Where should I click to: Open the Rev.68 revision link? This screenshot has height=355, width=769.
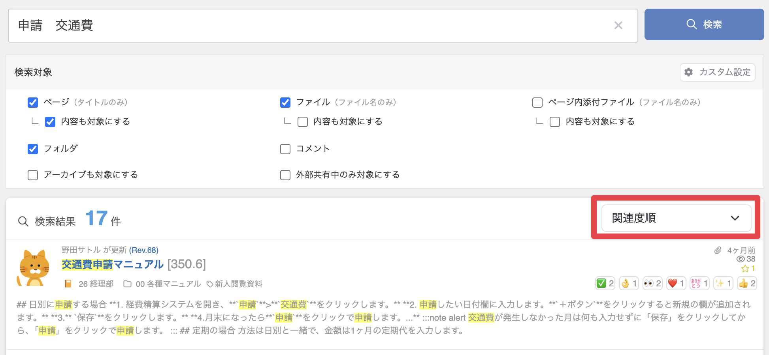coord(143,250)
